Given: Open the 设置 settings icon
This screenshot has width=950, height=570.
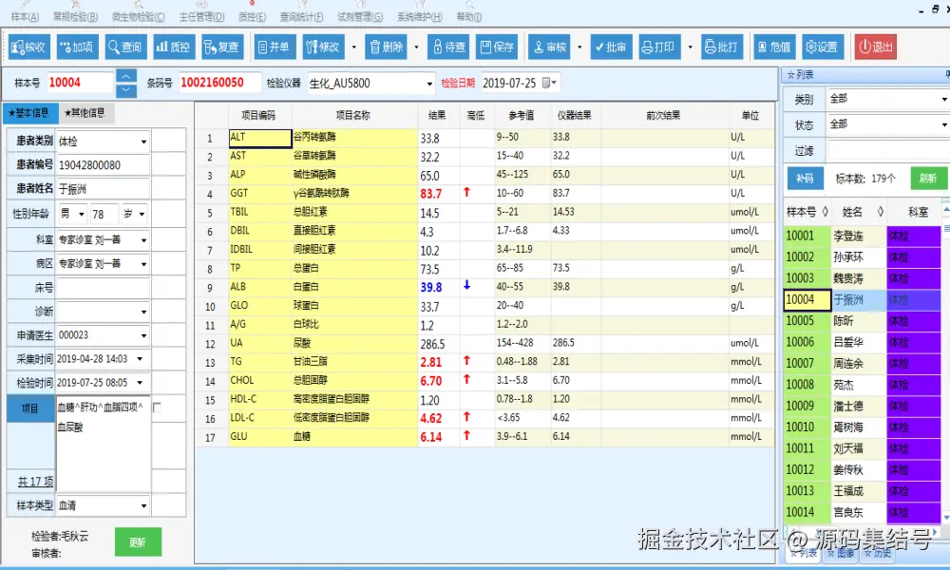Looking at the screenshot, I should point(822,46).
